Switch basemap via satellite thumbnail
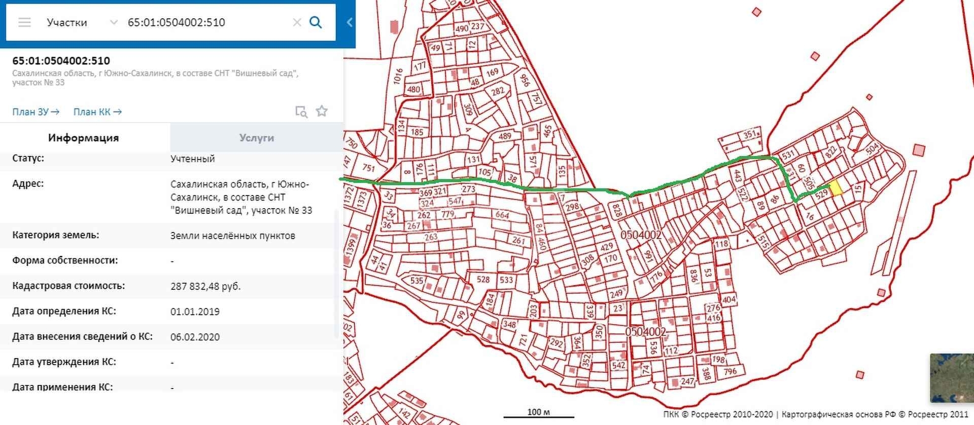The image size is (974, 425). tap(951, 377)
